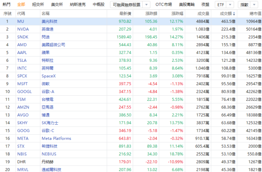262x172 pixels.
Task: Sort by the 最新價 column header
Action: coord(125,14)
